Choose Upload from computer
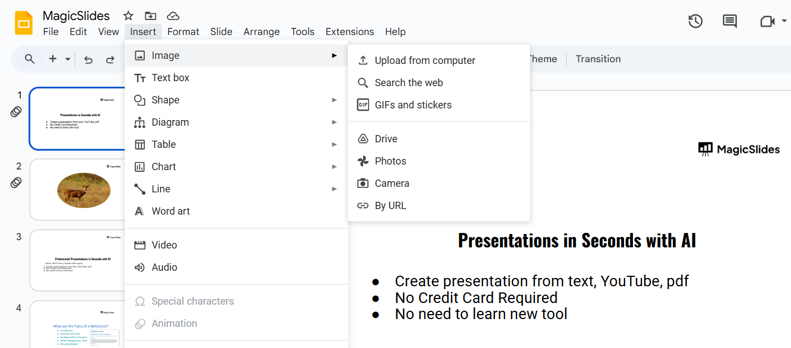The height and width of the screenshot is (348, 791). (425, 61)
